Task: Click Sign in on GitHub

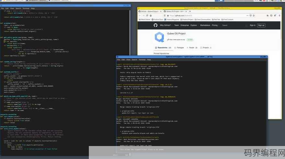Action: click(253, 25)
